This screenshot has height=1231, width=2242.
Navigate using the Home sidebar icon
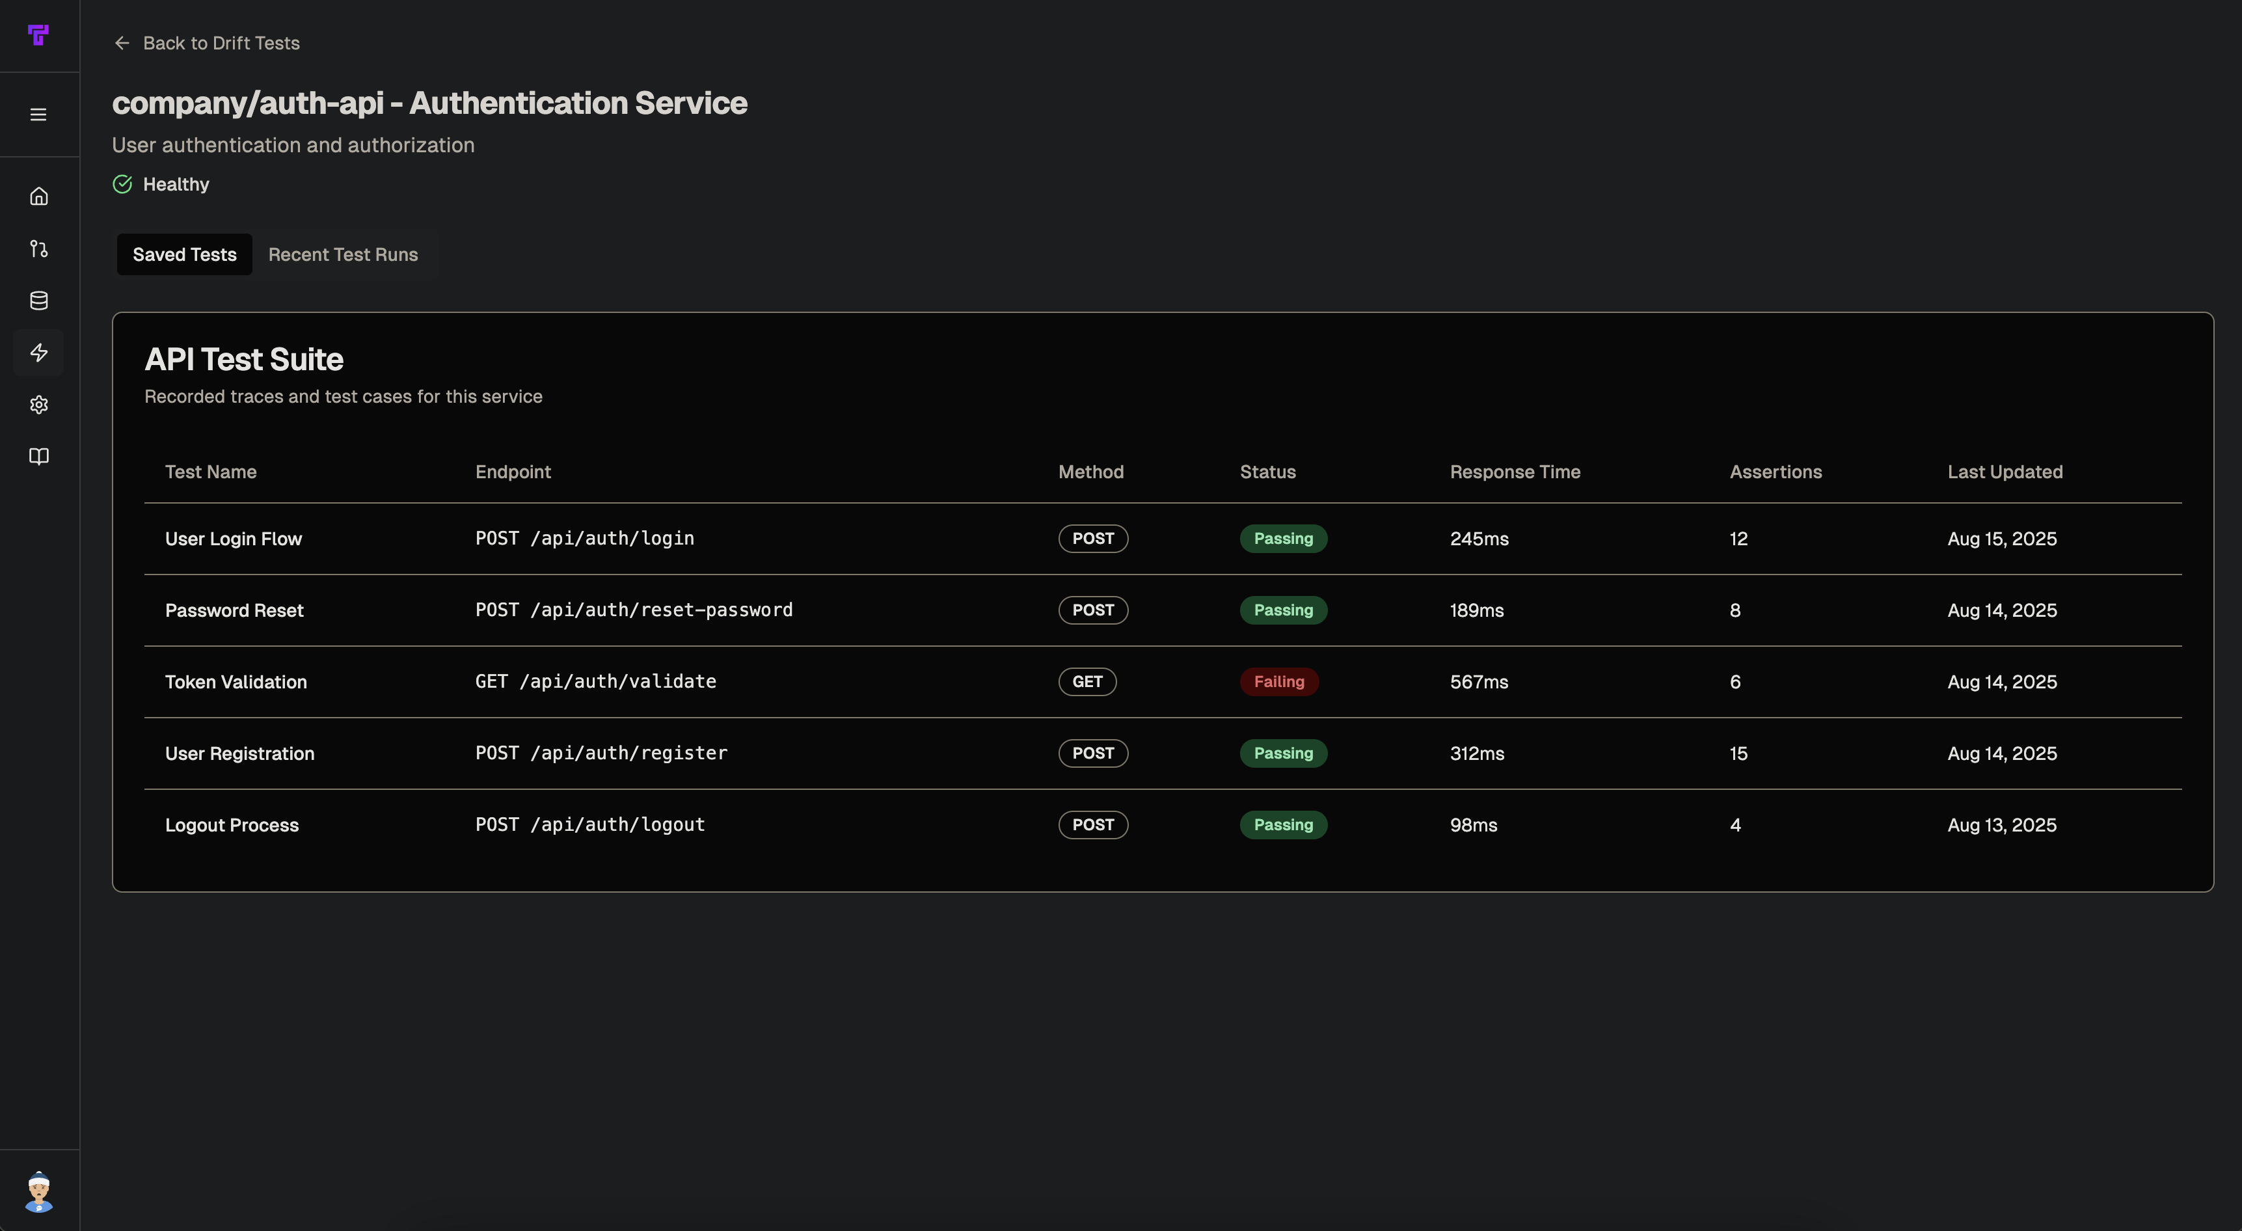pos(39,196)
